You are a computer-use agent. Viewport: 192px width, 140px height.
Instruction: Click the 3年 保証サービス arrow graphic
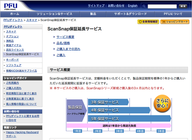pos(108,102)
